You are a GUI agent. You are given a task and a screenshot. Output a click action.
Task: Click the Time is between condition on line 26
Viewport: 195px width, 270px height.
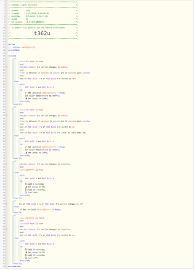pos(55,73)
